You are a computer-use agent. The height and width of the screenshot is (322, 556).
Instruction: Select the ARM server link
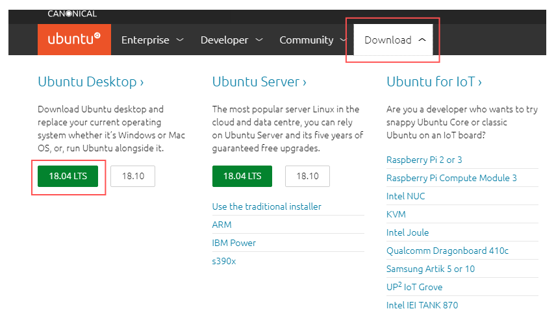coord(221,225)
